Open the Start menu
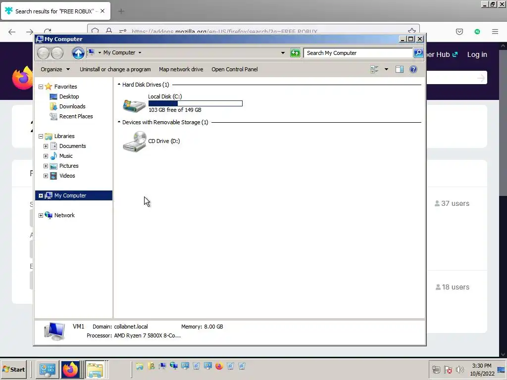Screen dimensions: 507x380 (13, 369)
